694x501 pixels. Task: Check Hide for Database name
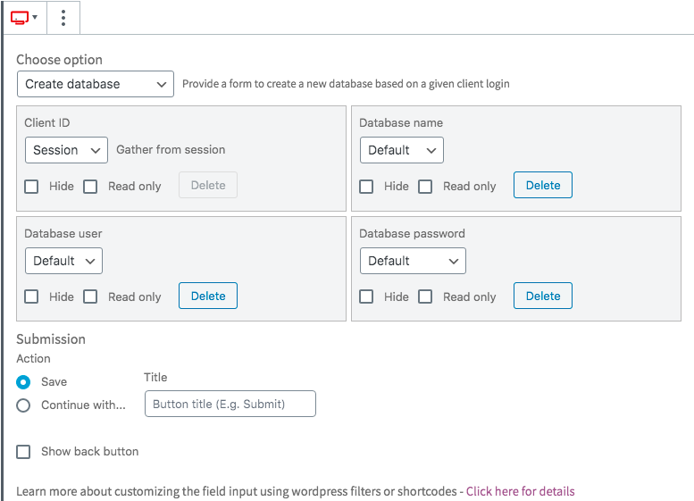[366, 187]
